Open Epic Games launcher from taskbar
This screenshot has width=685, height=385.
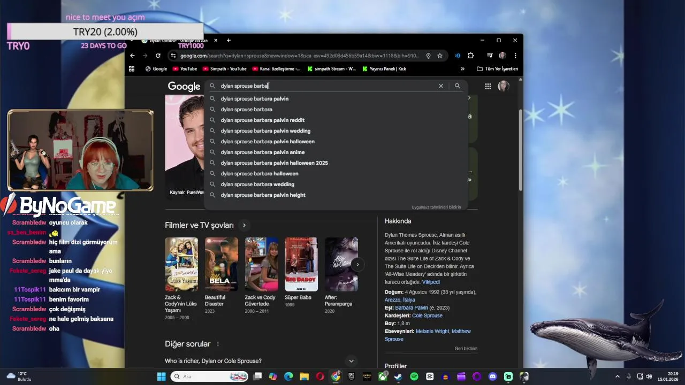(x=351, y=376)
